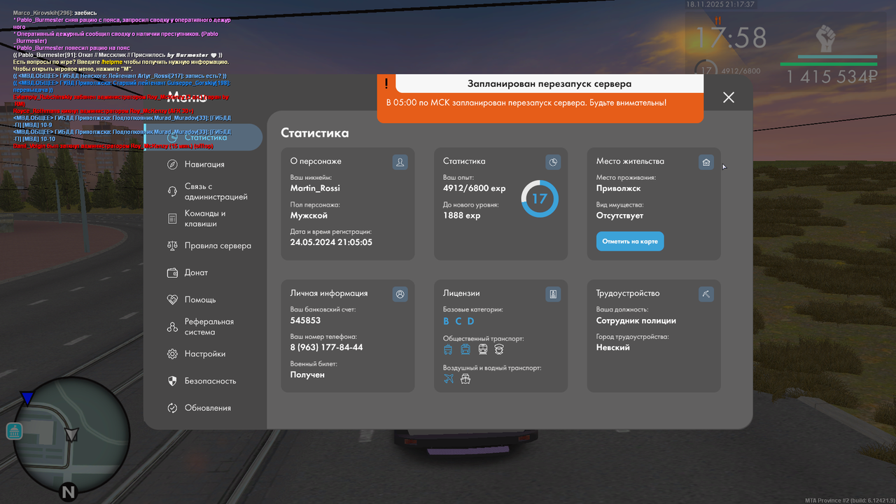
Task: Click the first bus license icon
Action: coord(448,349)
